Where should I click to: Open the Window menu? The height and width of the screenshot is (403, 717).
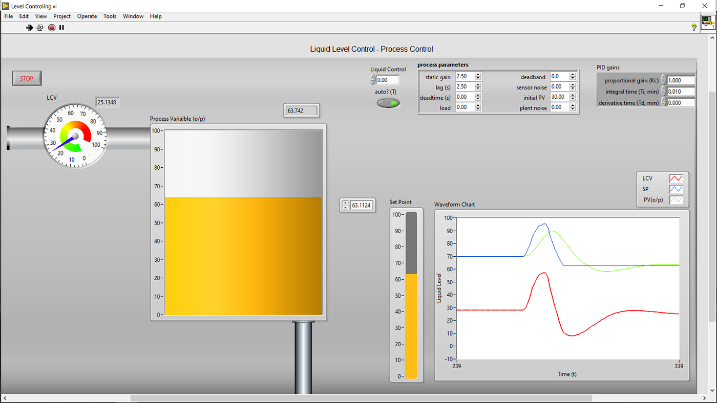click(133, 16)
